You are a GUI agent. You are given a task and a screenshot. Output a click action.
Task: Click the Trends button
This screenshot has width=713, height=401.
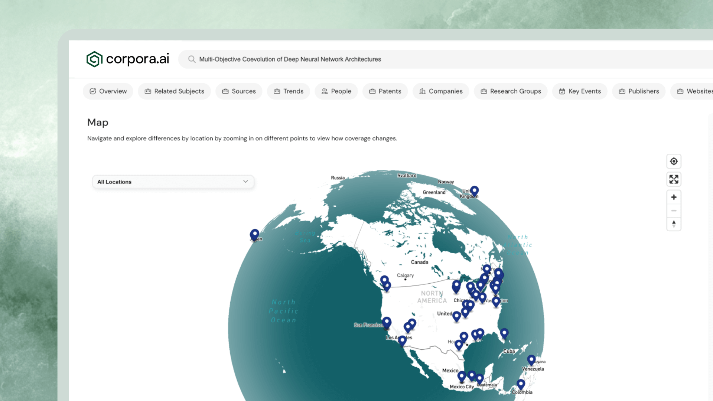pyautogui.click(x=288, y=91)
